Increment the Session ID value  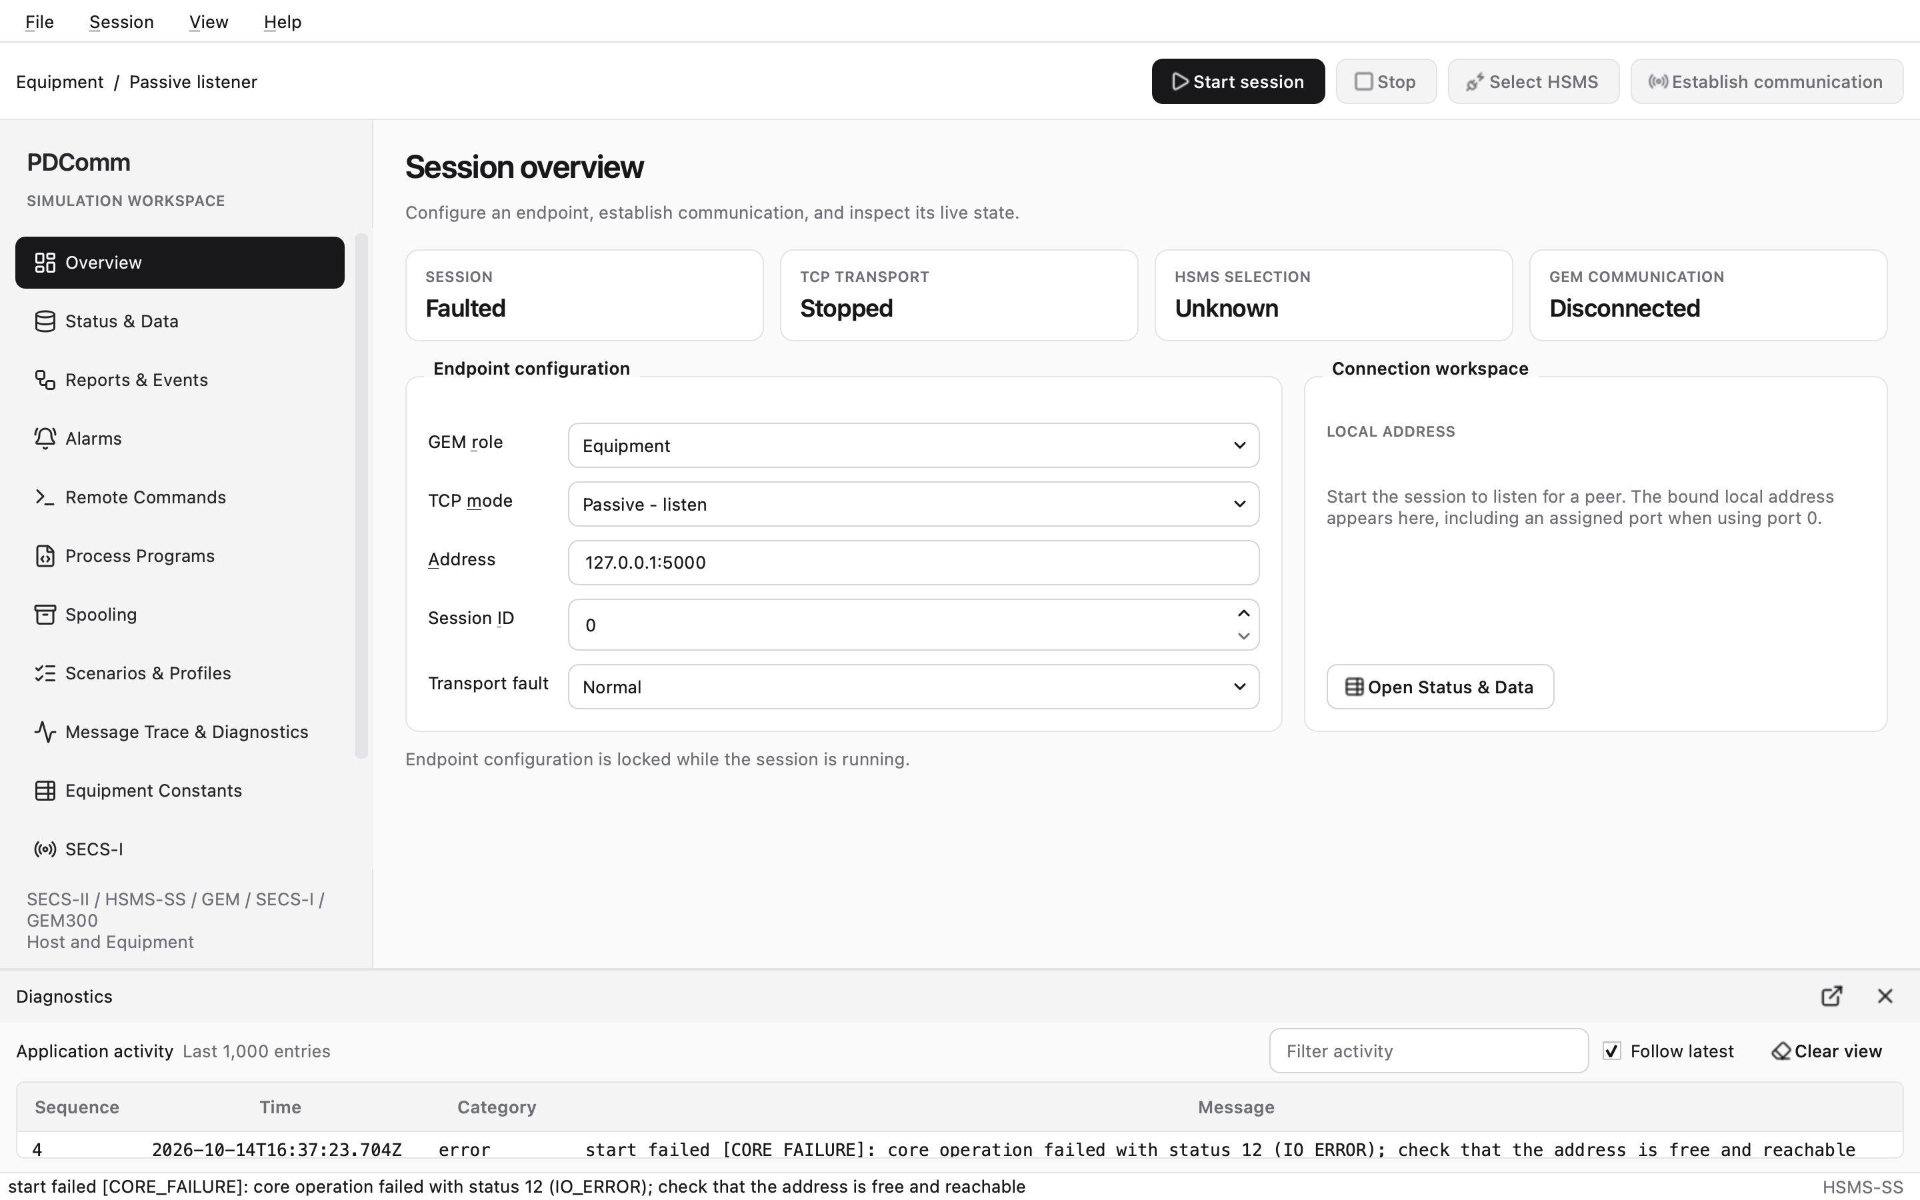tap(1243, 613)
